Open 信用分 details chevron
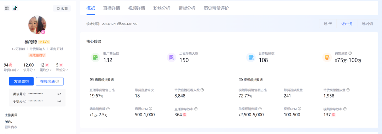This screenshot has width=382, height=134. point(34,70)
